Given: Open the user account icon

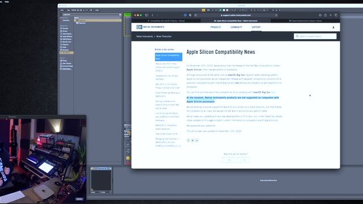Looking at the screenshot, I should (334, 27).
